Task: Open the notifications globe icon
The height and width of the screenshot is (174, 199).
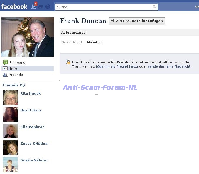Action: [48, 7]
